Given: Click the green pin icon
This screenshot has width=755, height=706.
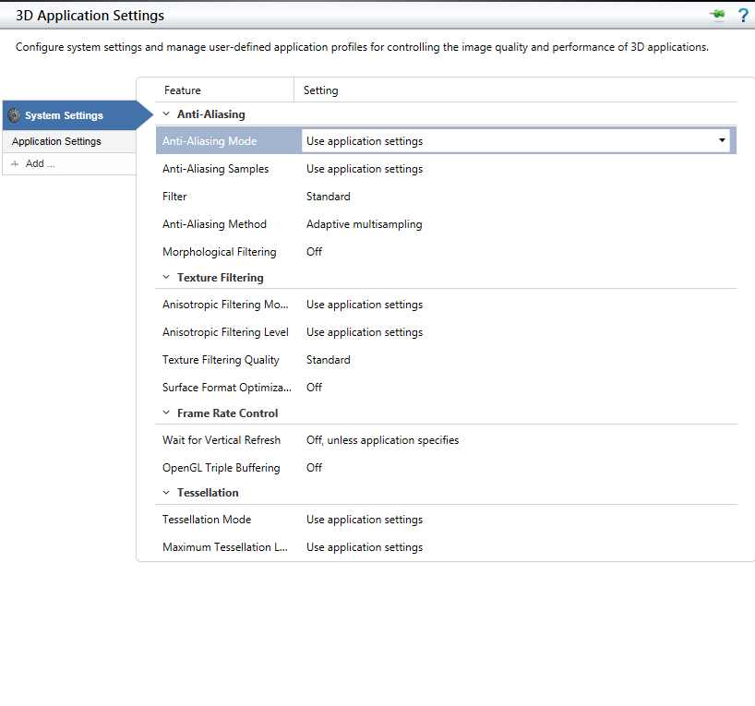Looking at the screenshot, I should 718,15.
